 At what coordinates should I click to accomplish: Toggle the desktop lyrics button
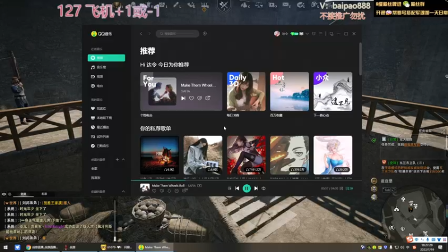point(341,189)
